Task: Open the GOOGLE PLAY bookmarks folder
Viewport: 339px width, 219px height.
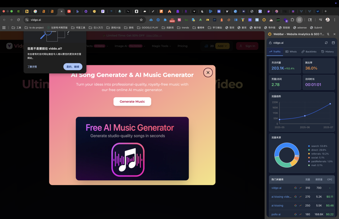Action: tap(148, 28)
